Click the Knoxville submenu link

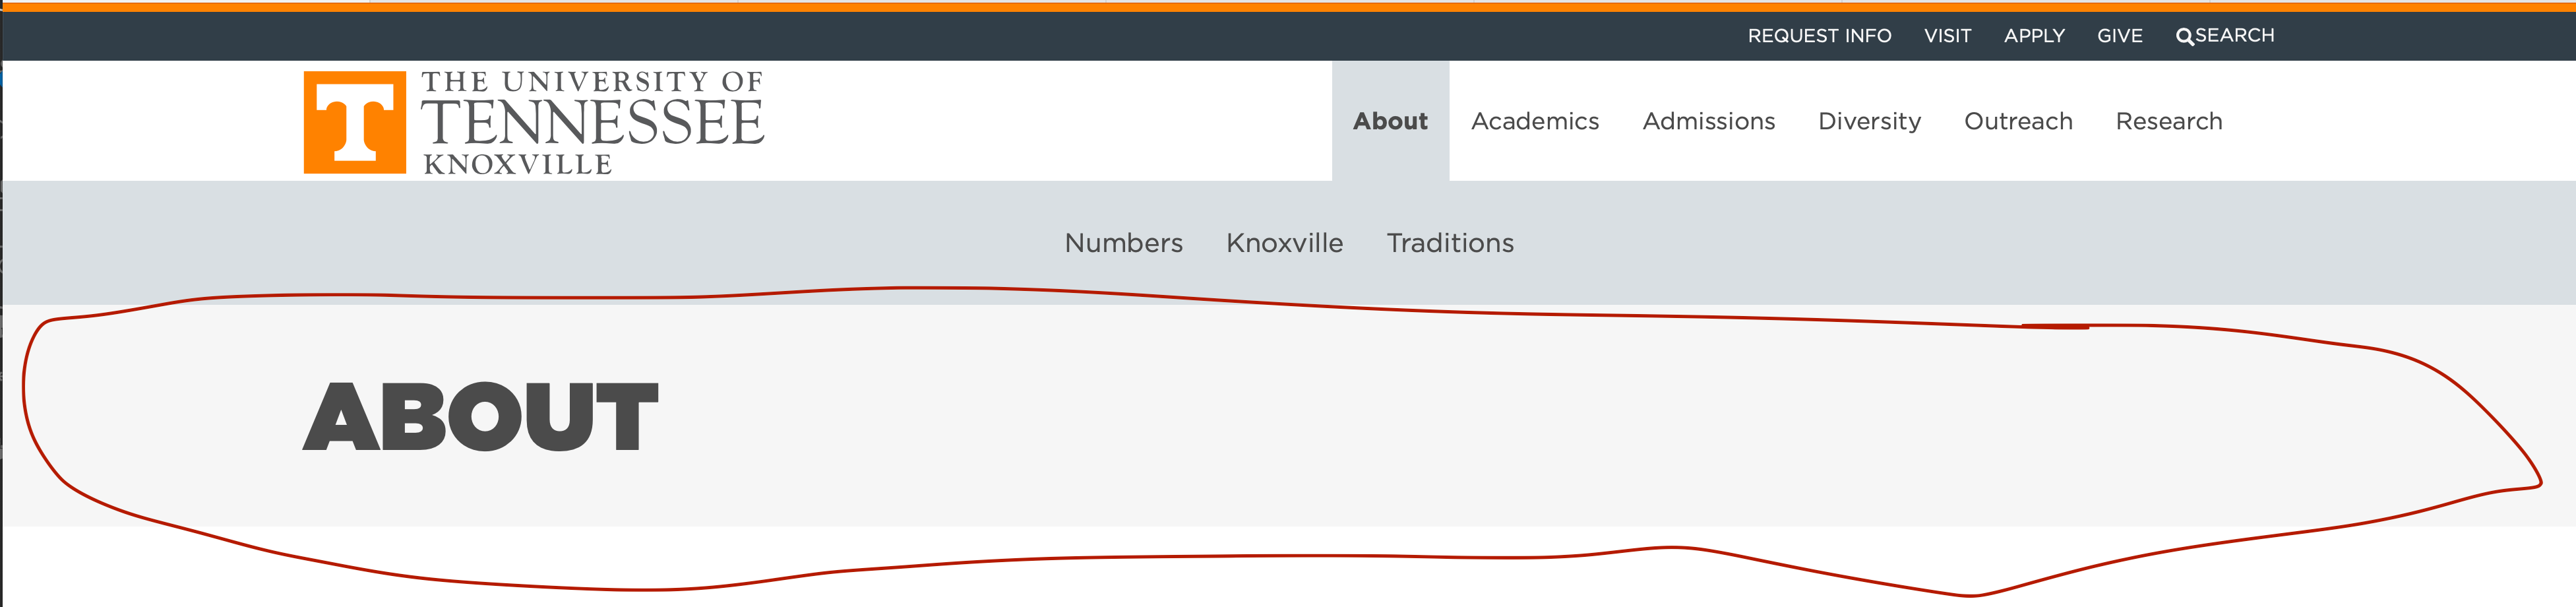(x=1285, y=243)
